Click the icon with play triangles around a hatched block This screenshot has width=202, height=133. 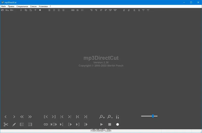[x=54, y=124]
